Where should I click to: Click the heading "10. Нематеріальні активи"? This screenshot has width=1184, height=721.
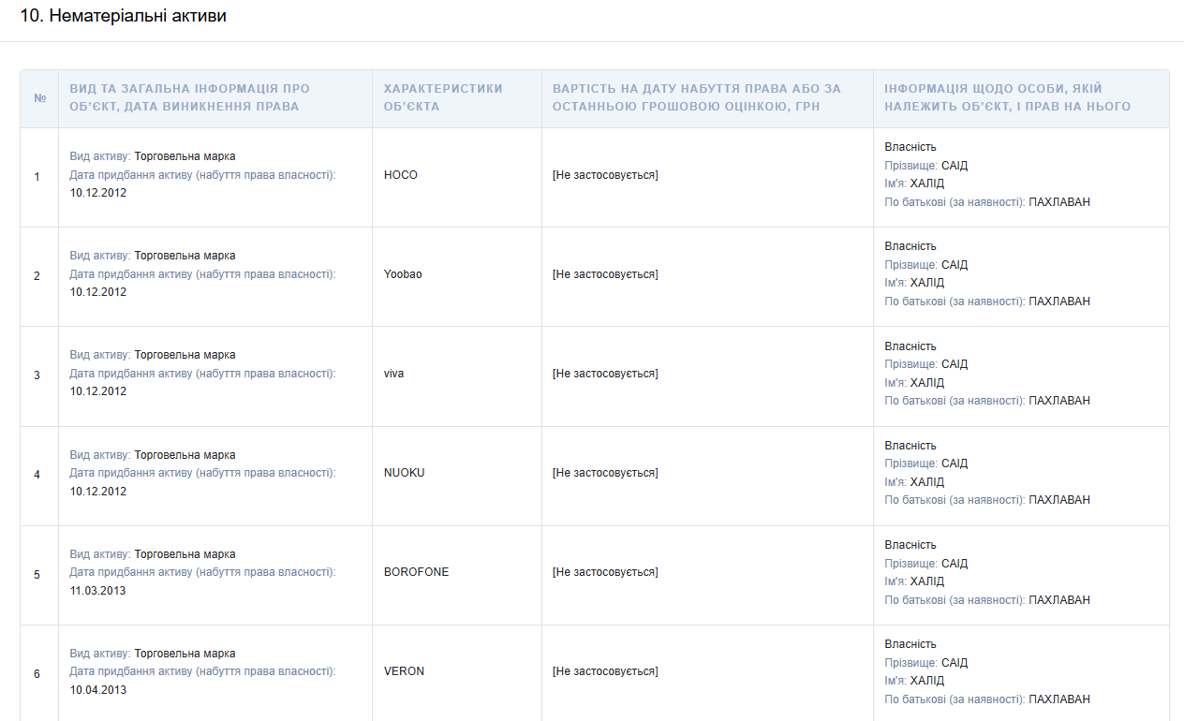(x=124, y=16)
